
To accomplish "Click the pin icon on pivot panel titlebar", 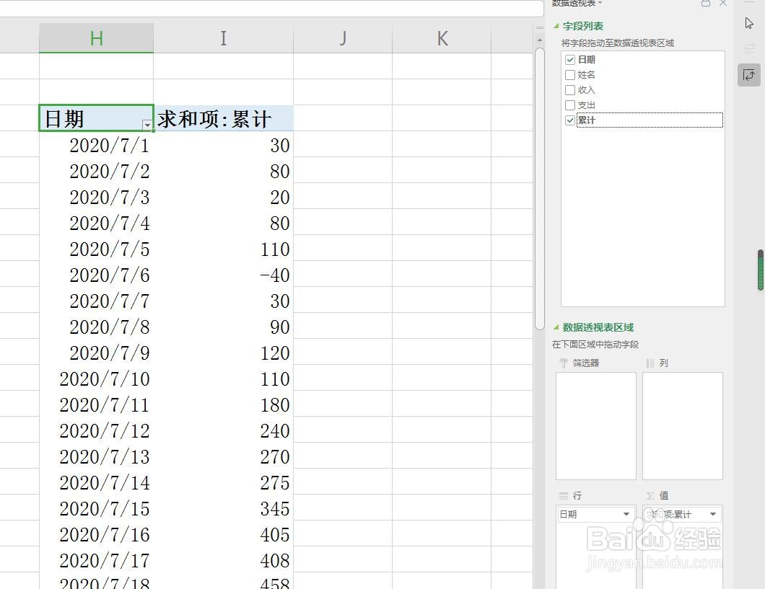I will pos(705,5).
